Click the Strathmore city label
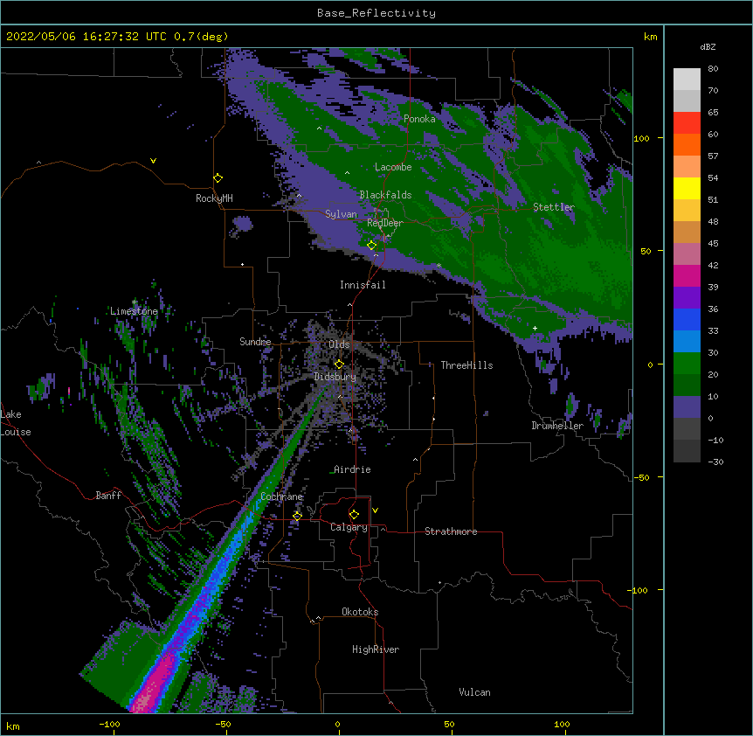Image resolution: width=753 pixels, height=736 pixels. click(x=451, y=531)
